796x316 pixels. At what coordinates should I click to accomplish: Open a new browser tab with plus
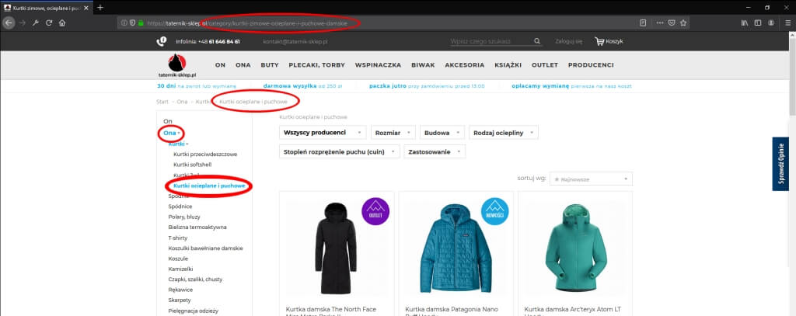[x=100, y=7]
